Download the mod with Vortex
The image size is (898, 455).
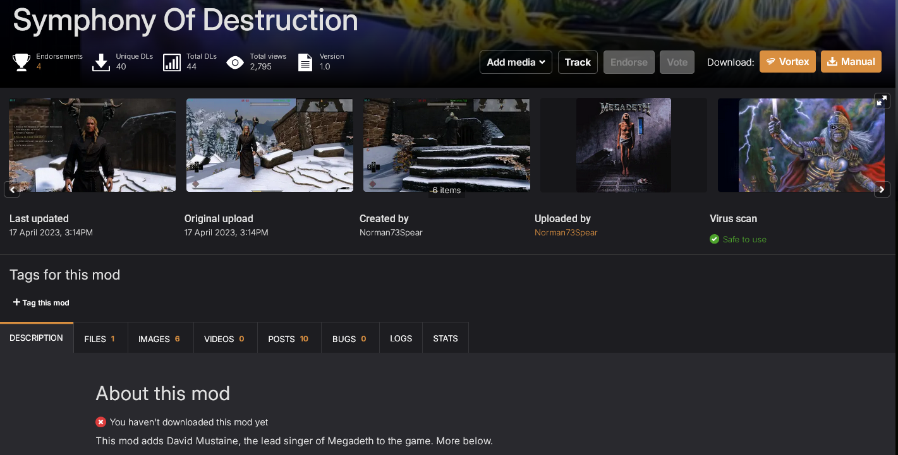tap(787, 62)
